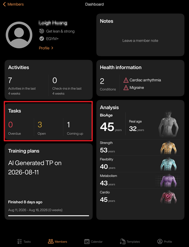Select the Members icon in bottom bar
Viewport: 189px width, 247px height.
tap(51, 241)
